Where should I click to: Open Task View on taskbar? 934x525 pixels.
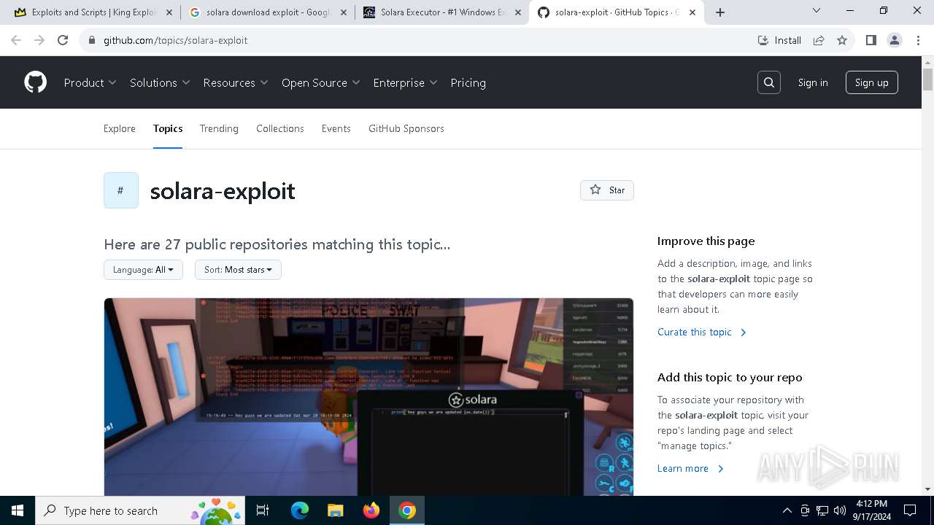point(263,510)
